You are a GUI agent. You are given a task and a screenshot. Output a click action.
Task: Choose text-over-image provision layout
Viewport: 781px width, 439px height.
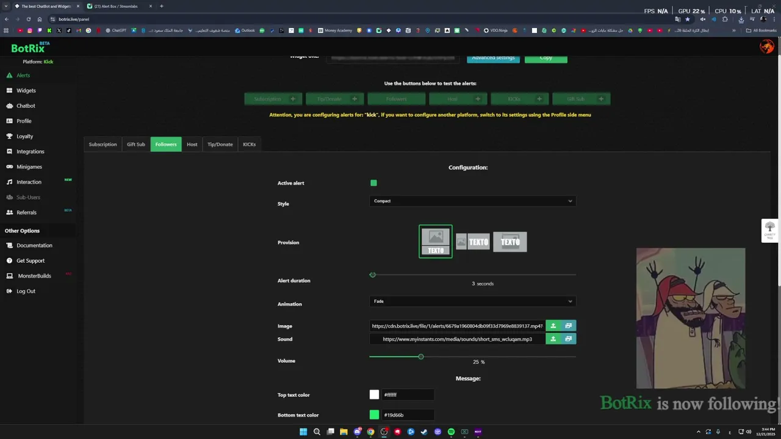click(x=510, y=242)
